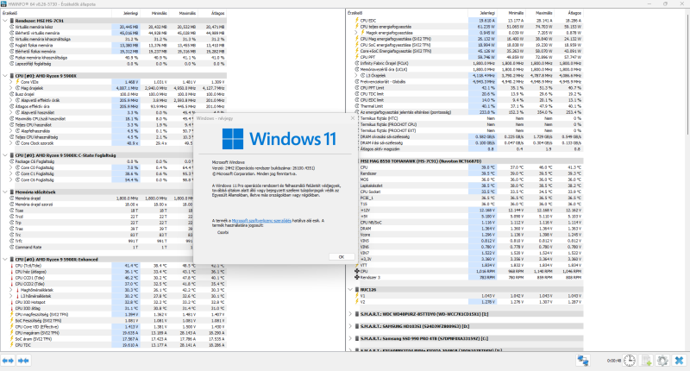Click the right panel vertical scrollbar thumb
The width and height of the screenshot is (690, 371).
tap(687, 75)
